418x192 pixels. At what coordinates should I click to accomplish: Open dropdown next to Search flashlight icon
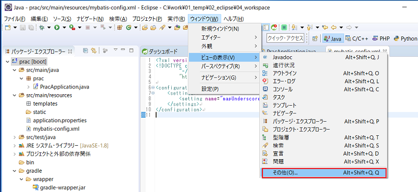(x=170, y=28)
